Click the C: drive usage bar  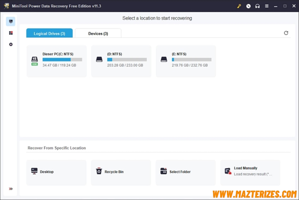pos(62,60)
